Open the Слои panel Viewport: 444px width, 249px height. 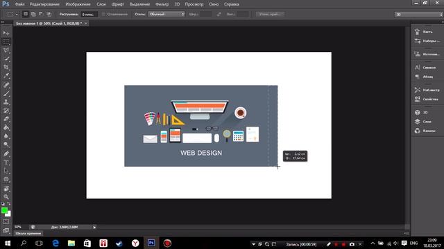pos(427,122)
